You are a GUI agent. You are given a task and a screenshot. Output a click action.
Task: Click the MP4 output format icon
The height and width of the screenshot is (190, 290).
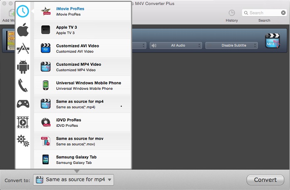[273, 41]
